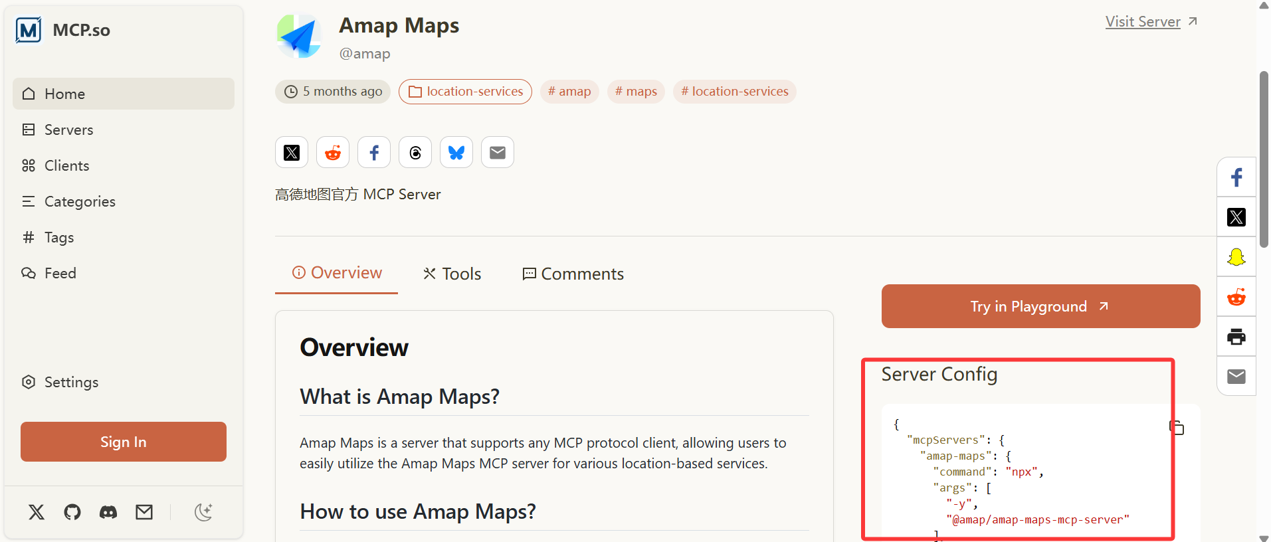Open Tags in the sidebar

click(124, 237)
